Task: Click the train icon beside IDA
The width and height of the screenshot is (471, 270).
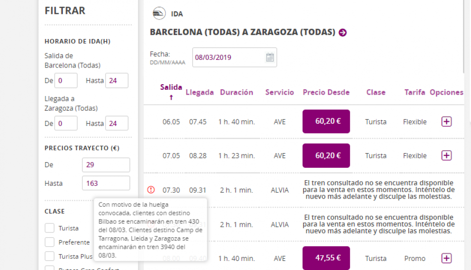Action: (x=159, y=13)
